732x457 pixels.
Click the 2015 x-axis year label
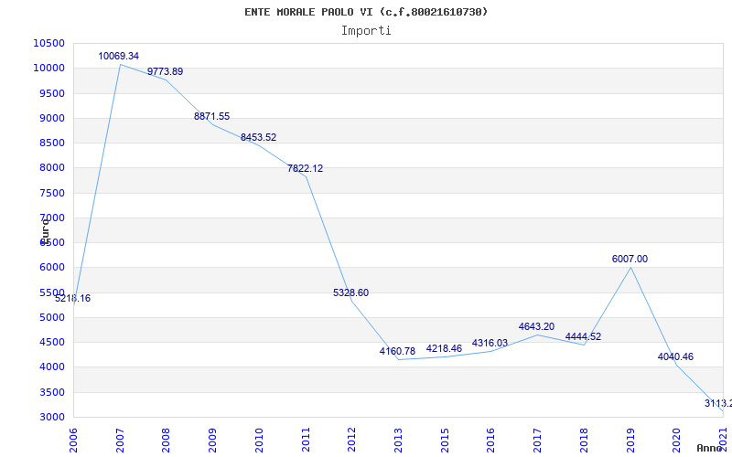coord(445,441)
